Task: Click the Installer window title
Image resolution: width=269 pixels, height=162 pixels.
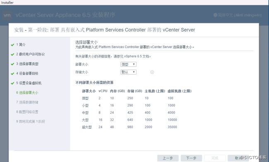Action: coord(7,2)
